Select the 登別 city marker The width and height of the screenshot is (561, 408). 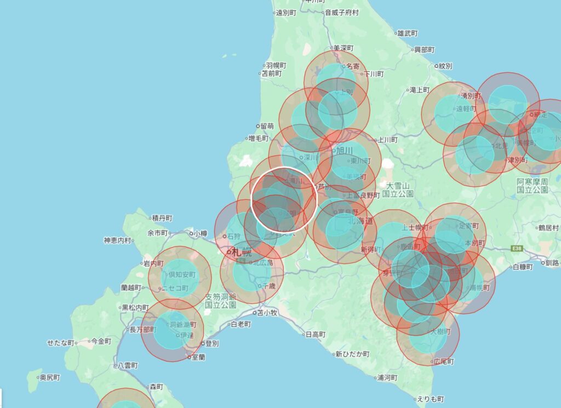click(x=202, y=344)
